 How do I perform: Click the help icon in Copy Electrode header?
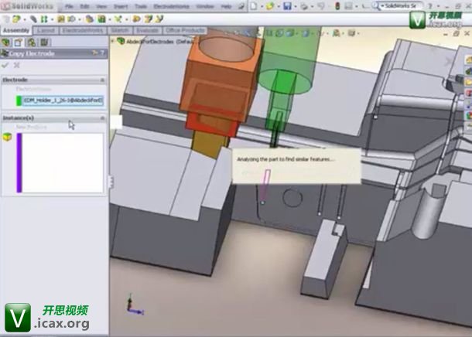(103, 53)
